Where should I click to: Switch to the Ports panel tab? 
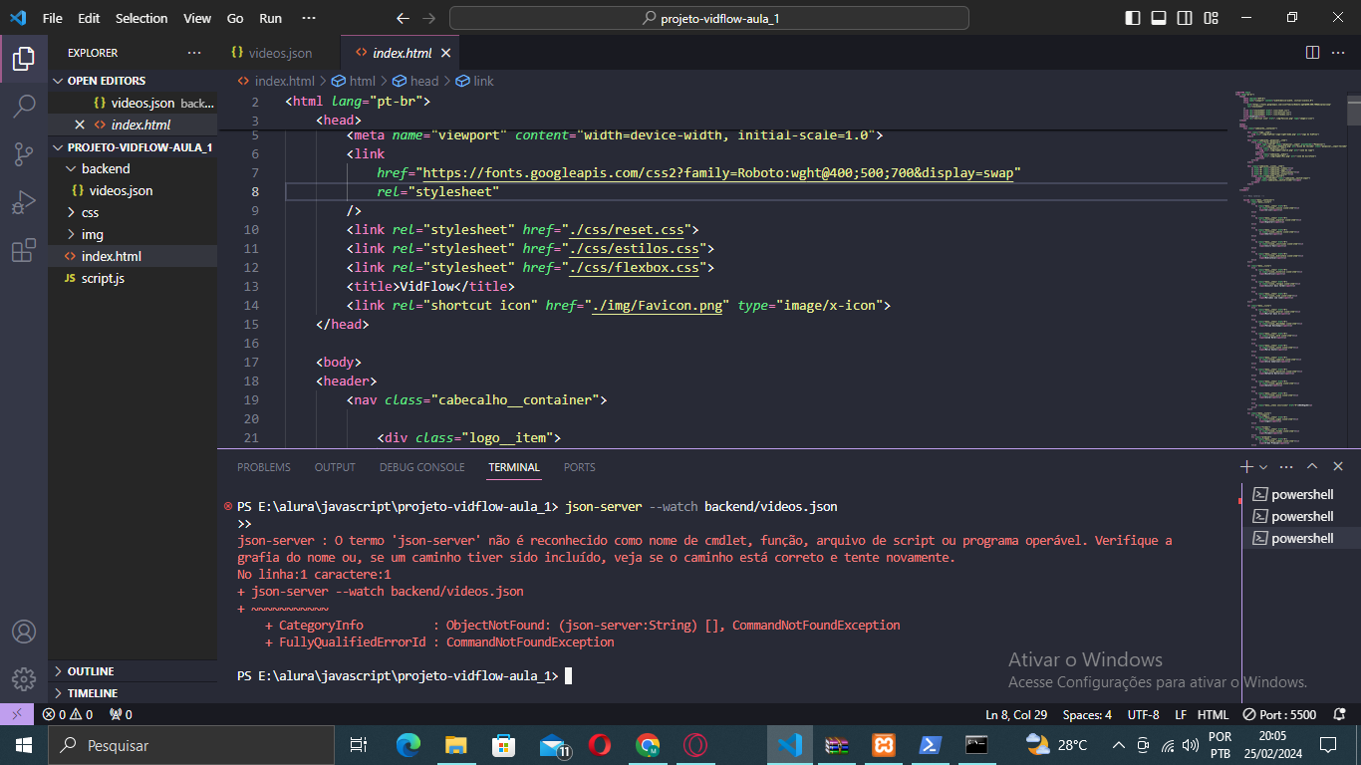click(x=579, y=467)
